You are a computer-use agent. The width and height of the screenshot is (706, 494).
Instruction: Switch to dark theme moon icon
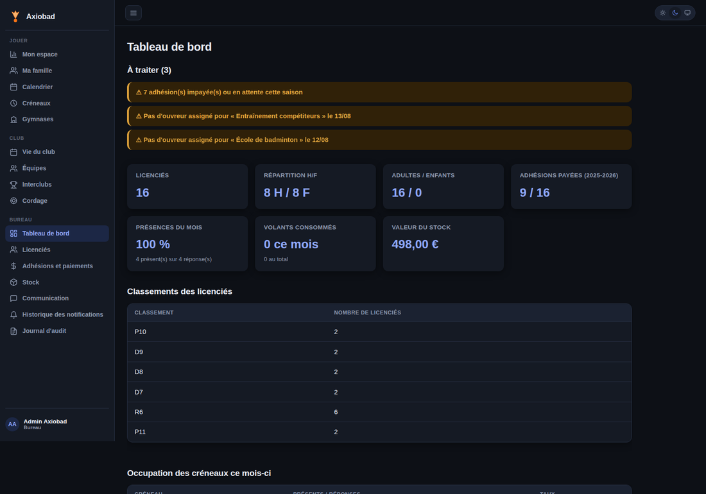pos(675,13)
